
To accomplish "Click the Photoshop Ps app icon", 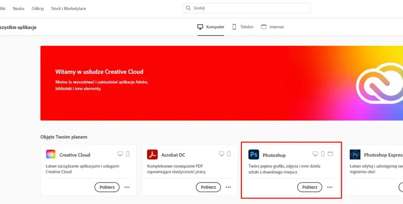I will [x=254, y=155].
